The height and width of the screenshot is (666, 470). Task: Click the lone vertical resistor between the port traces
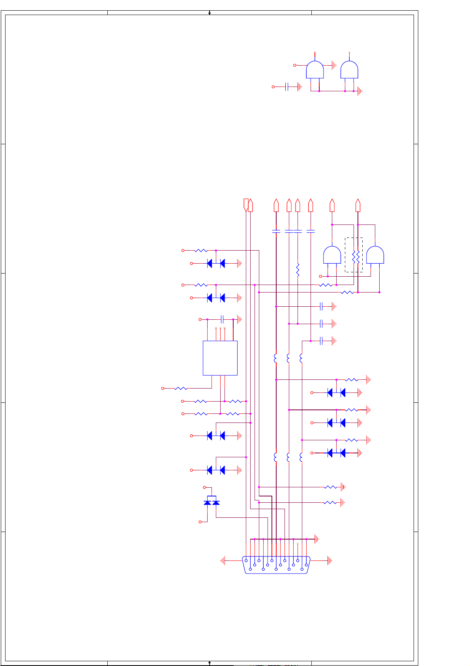298,270
